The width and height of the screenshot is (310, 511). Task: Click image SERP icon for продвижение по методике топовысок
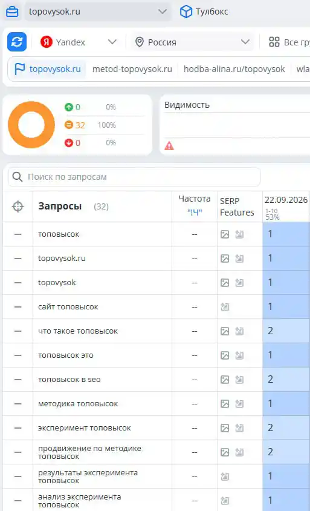tap(225, 452)
